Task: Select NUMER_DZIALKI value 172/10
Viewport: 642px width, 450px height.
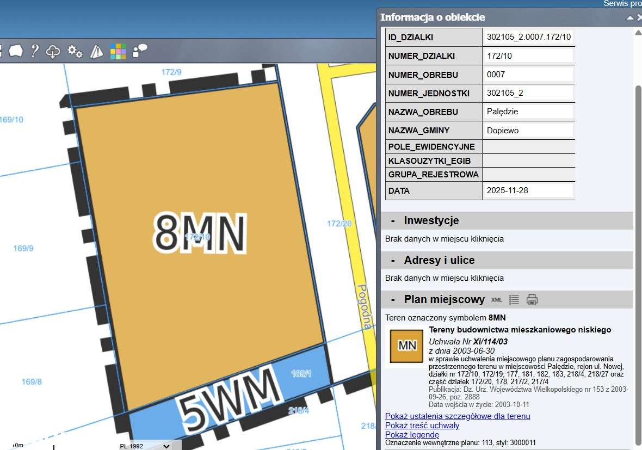Action: click(499, 56)
